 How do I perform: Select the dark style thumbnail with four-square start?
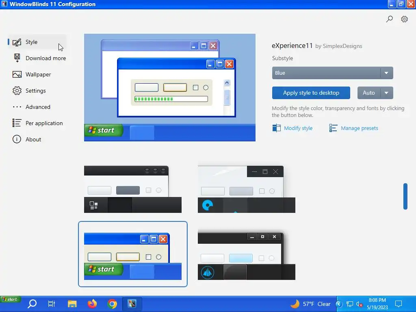[133, 189]
